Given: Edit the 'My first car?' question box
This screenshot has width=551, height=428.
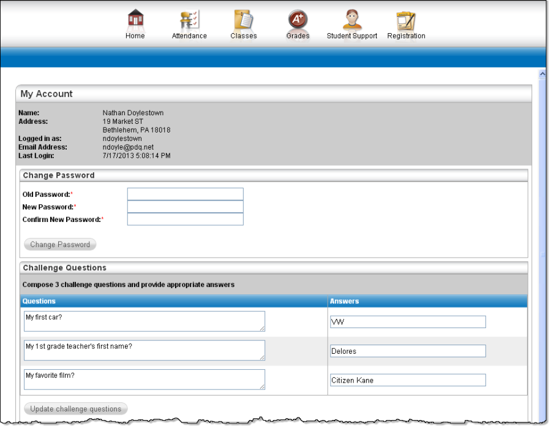Looking at the screenshot, I should (x=144, y=321).
